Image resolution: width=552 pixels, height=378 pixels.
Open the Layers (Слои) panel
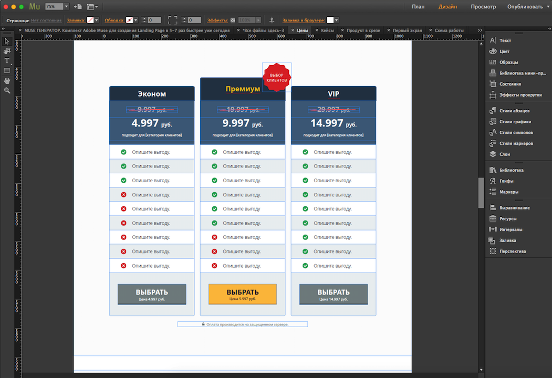tap(504, 154)
